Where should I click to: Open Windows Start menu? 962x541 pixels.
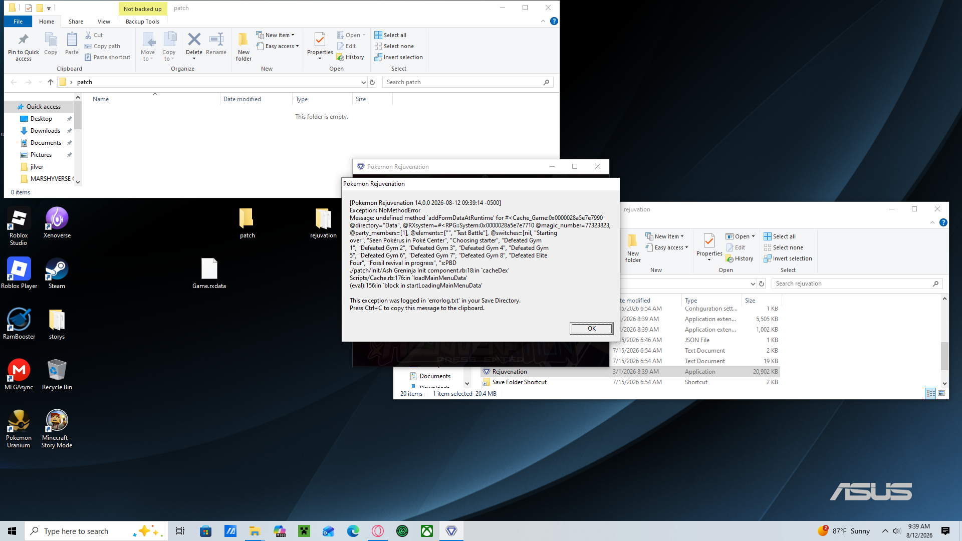tap(12, 531)
